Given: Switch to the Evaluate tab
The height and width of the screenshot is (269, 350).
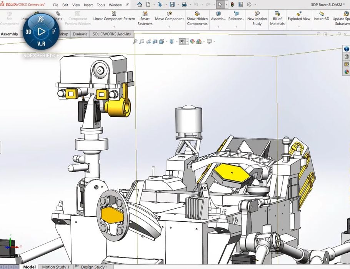Looking at the screenshot, I should [x=80, y=34].
